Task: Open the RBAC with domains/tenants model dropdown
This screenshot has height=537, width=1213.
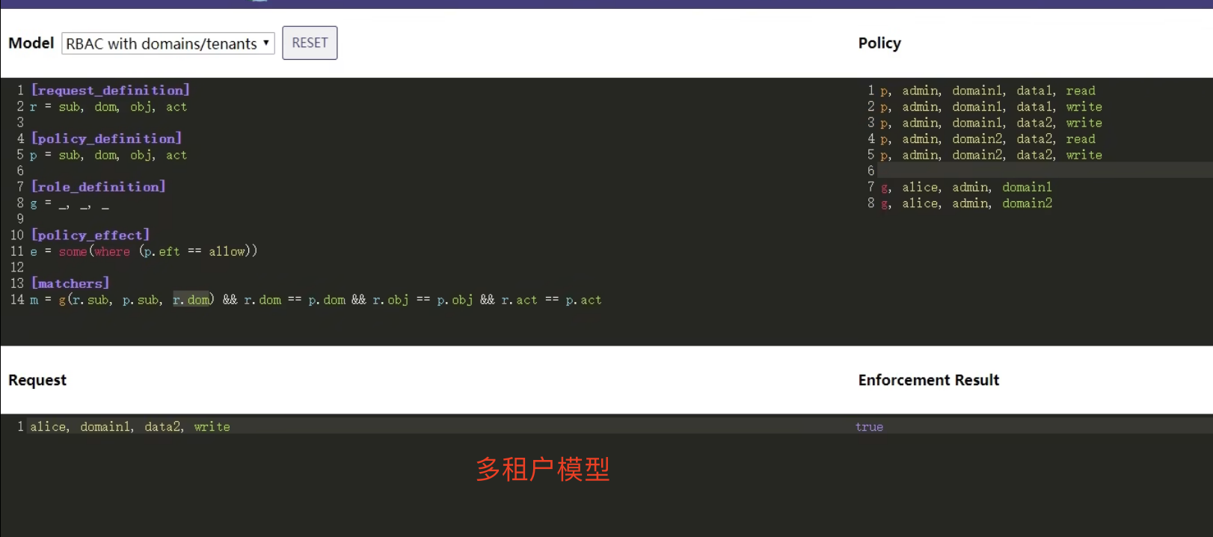Action: (x=168, y=43)
